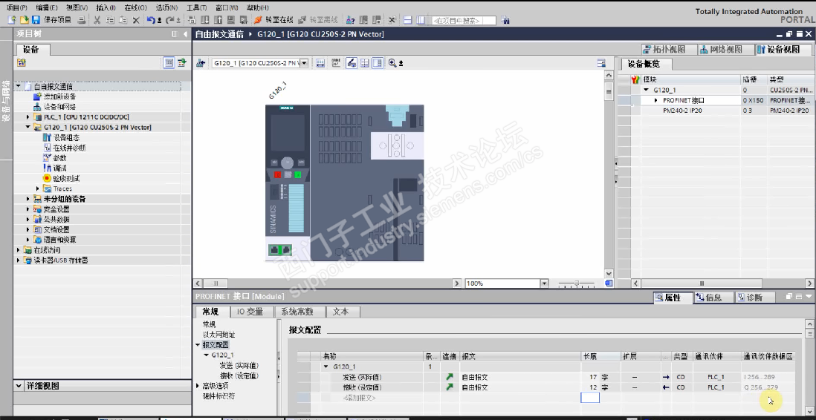Select 设备和网络 in project tree
Screen dimensions: 816x420
59,107
